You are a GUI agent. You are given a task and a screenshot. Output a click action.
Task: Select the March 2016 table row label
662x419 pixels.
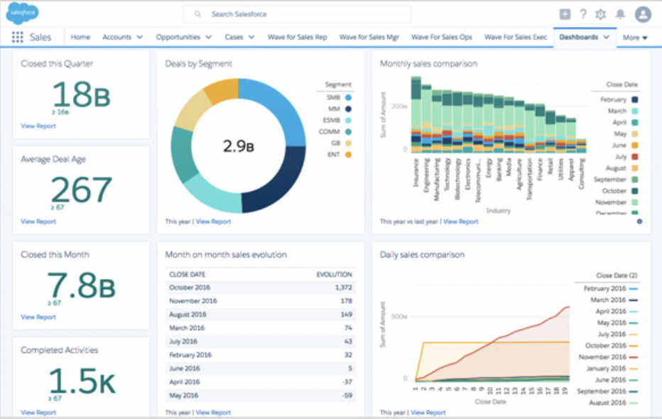click(187, 328)
